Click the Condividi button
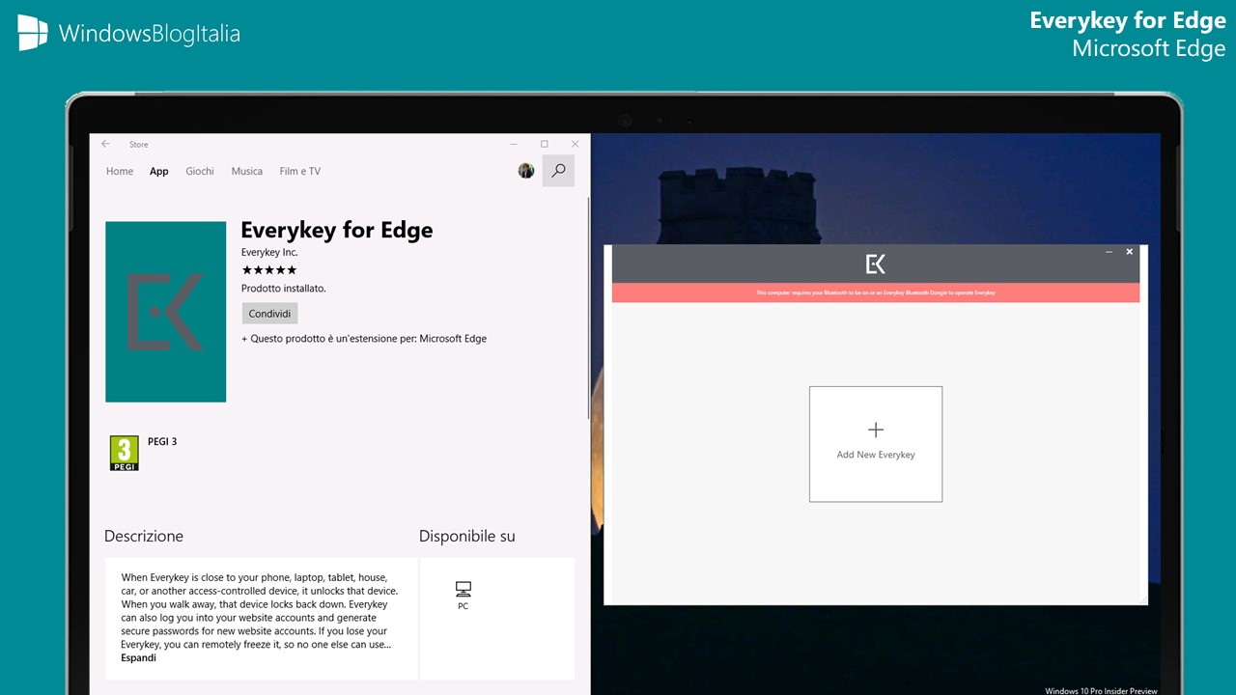1236x695 pixels. pos(269,314)
